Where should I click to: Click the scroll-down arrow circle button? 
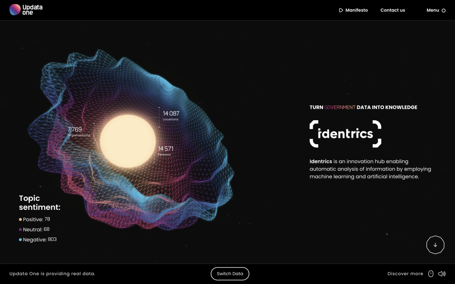click(435, 245)
